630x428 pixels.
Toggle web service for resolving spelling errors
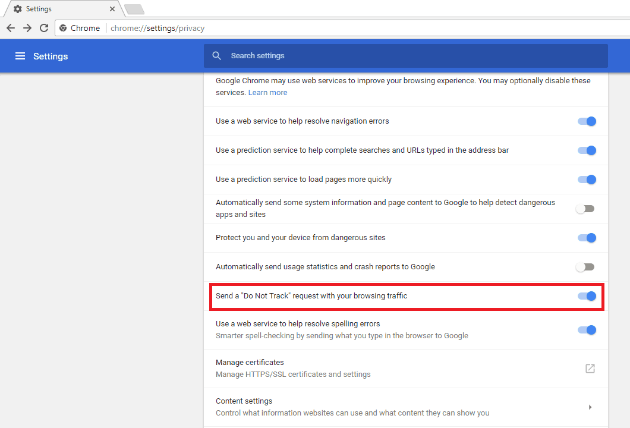click(x=587, y=330)
